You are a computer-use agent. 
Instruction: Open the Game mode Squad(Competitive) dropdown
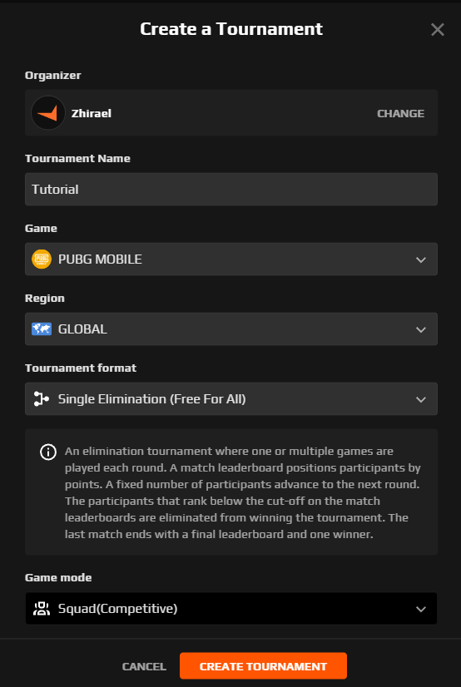pyautogui.click(x=231, y=609)
